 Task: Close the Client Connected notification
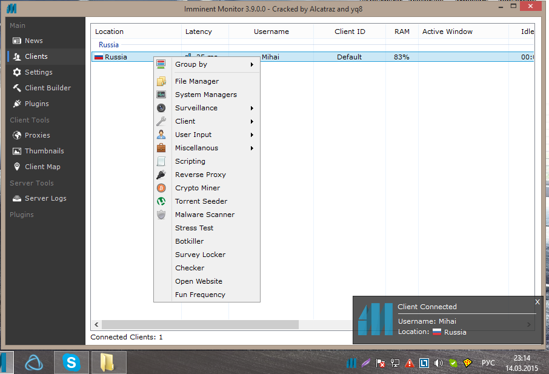pos(537,302)
